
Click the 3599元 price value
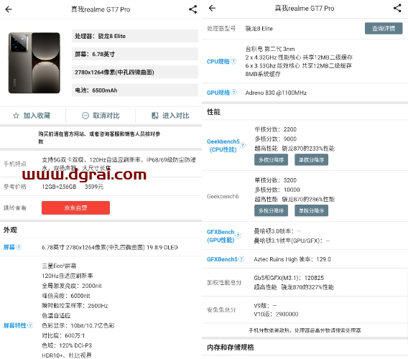coord(94,187)
